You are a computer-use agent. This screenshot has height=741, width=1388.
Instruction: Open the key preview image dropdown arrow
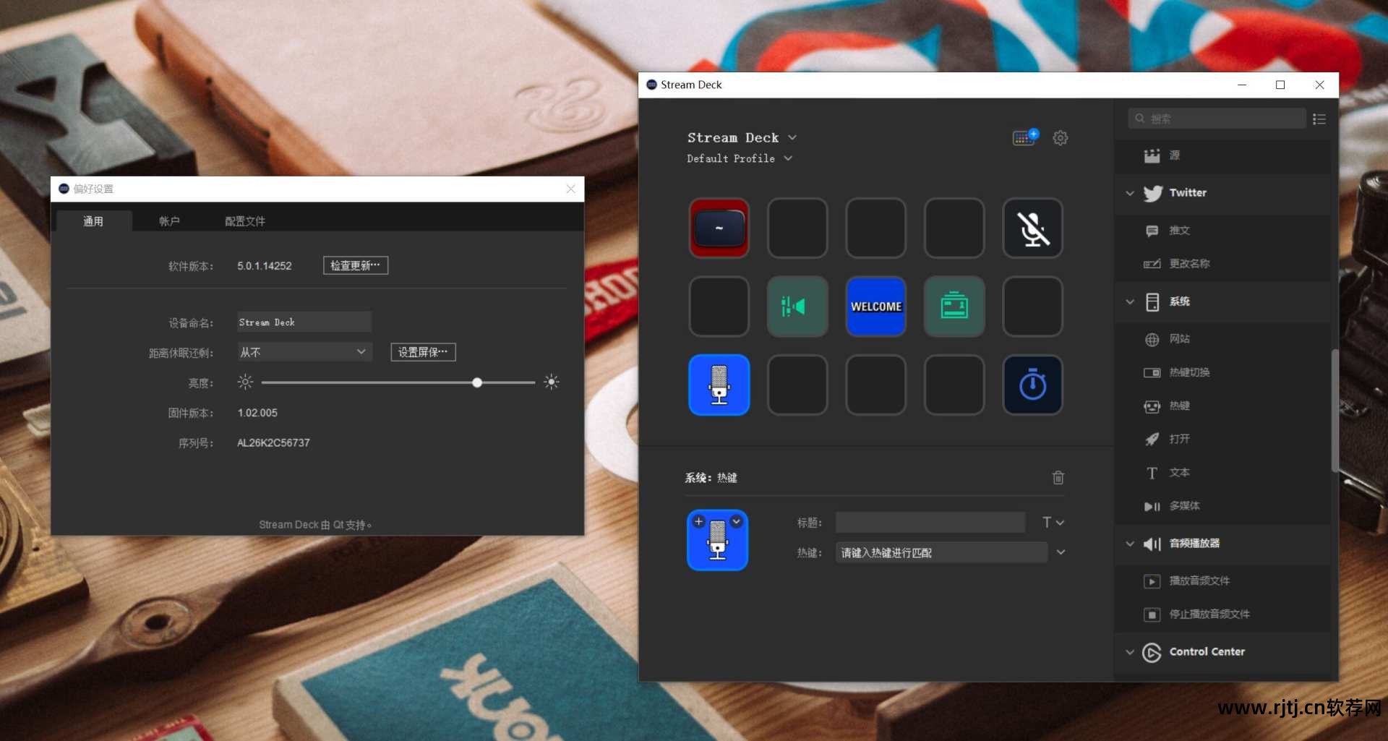pyautogui.click(x=737, y=521)
